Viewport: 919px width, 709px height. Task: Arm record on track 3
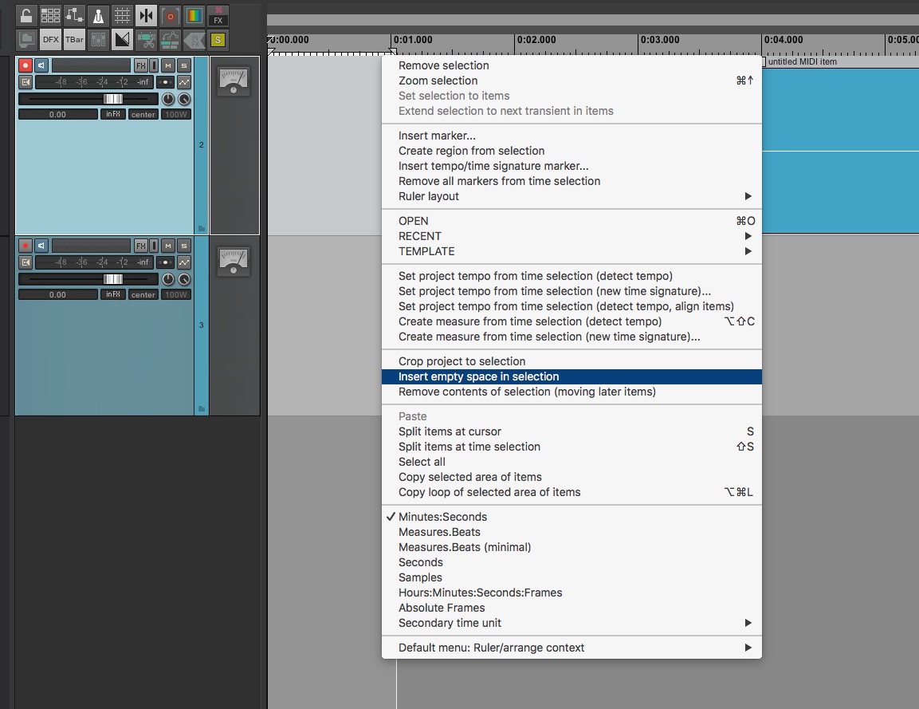(x=26, y=245)
